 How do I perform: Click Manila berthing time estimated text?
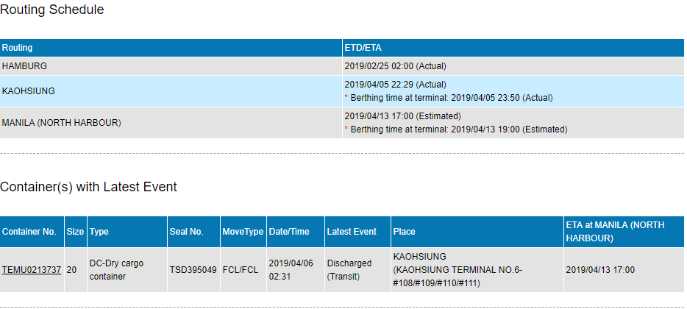click(x=459, y=129)
